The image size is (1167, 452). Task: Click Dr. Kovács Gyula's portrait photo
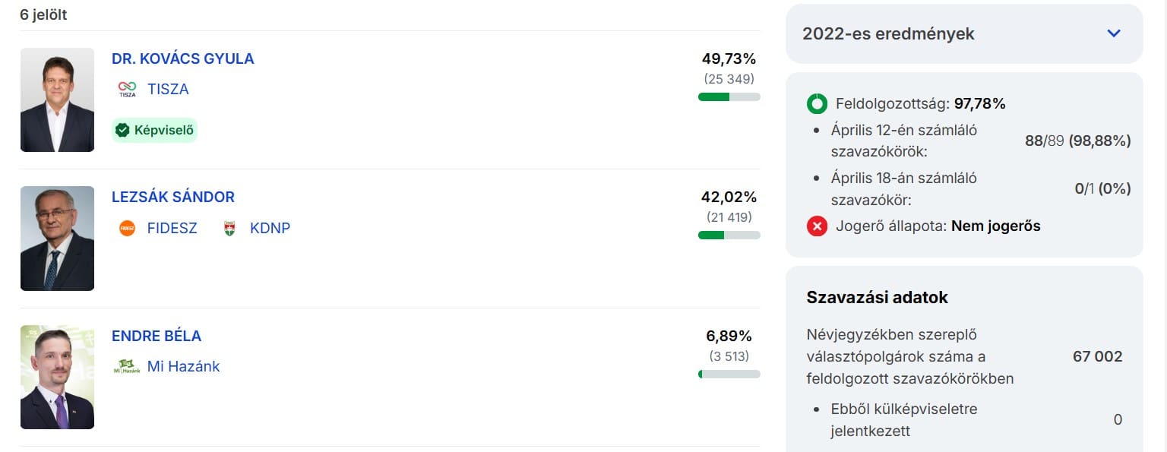click(x=57, y=100)
